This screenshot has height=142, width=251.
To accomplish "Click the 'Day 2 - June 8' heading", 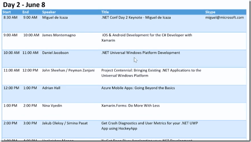I will (24, 5).
